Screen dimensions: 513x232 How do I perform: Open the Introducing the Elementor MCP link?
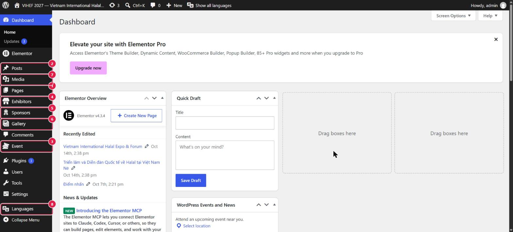[x=109, y=210]
